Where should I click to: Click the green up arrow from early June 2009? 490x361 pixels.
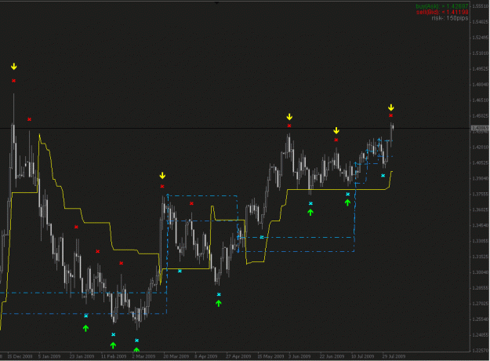(x=310, y=213)
